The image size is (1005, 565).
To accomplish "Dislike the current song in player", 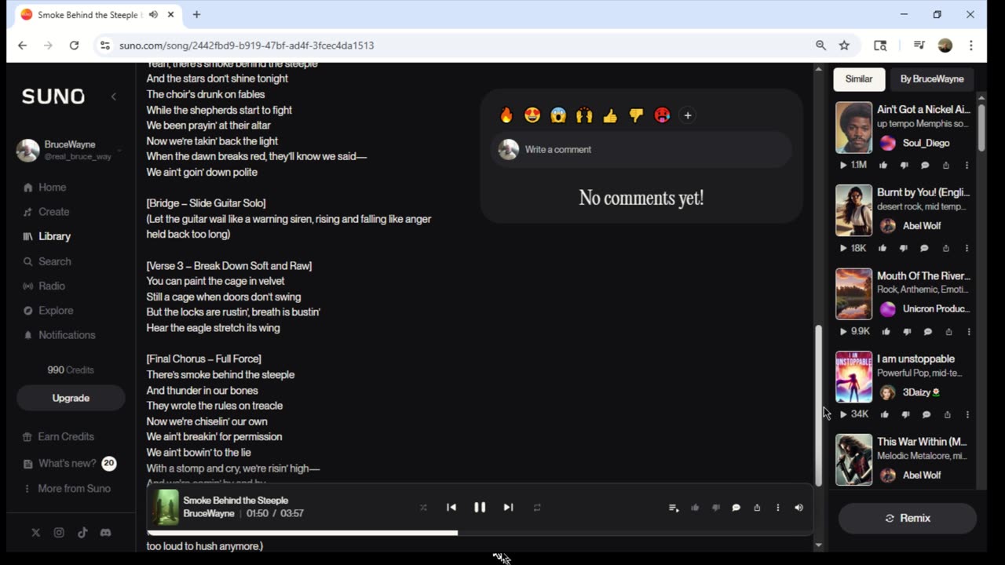I will [715, 508].
